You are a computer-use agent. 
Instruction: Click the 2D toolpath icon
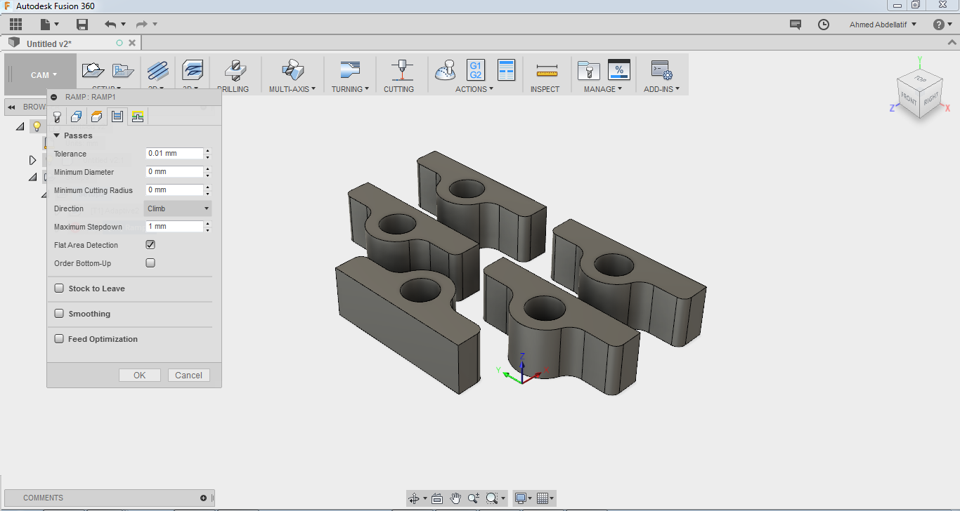(158, 69)
